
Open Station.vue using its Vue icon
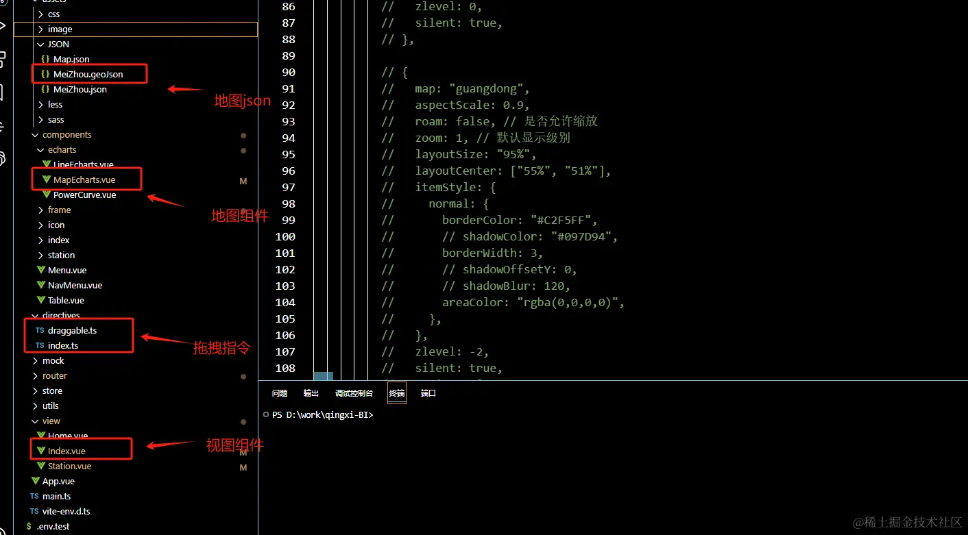[41, 466]
